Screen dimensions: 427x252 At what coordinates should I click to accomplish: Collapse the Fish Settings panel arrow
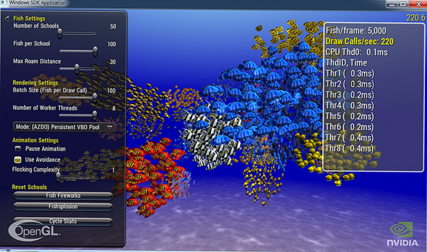tap(7, 19)
